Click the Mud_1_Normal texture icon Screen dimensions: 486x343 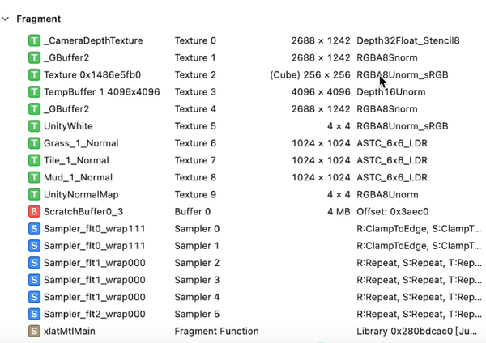34,177
